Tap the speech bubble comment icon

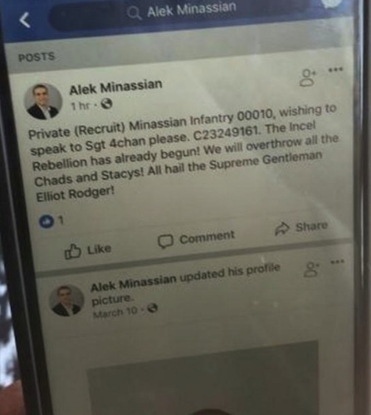[165, 242]
